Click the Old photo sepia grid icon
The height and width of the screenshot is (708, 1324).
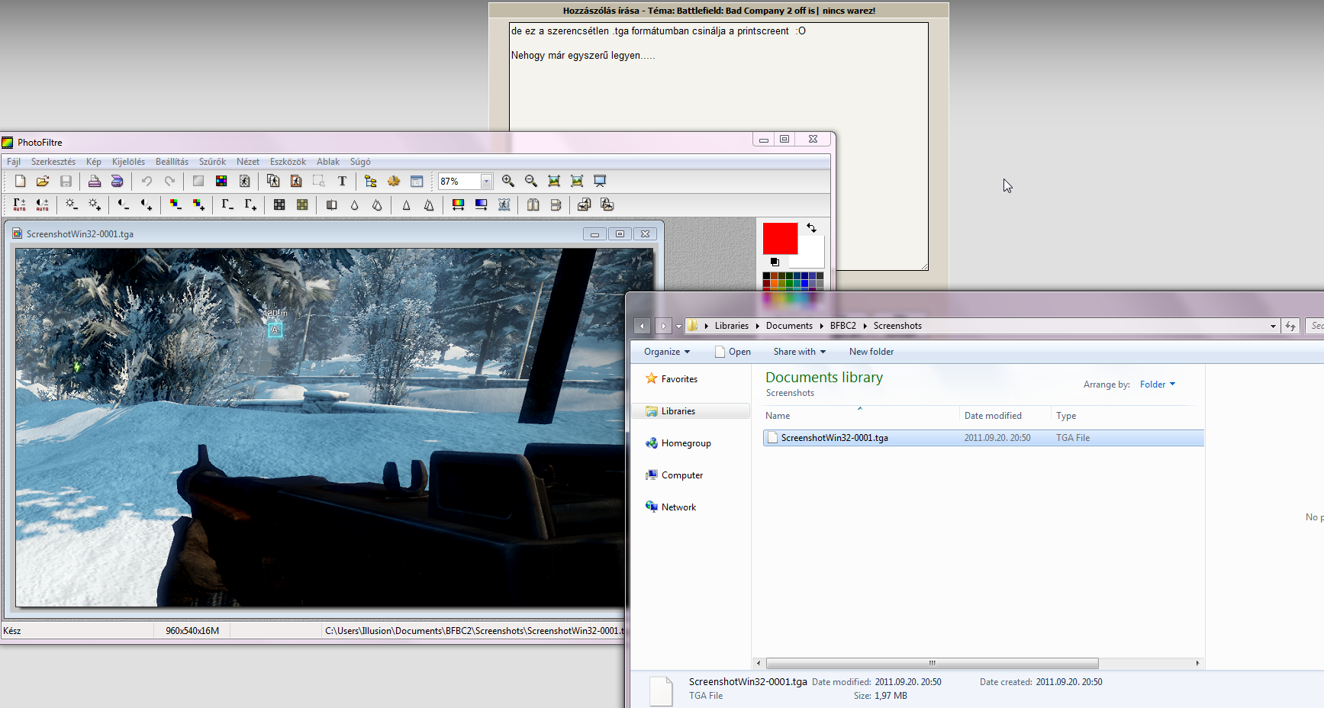(302, 204)
